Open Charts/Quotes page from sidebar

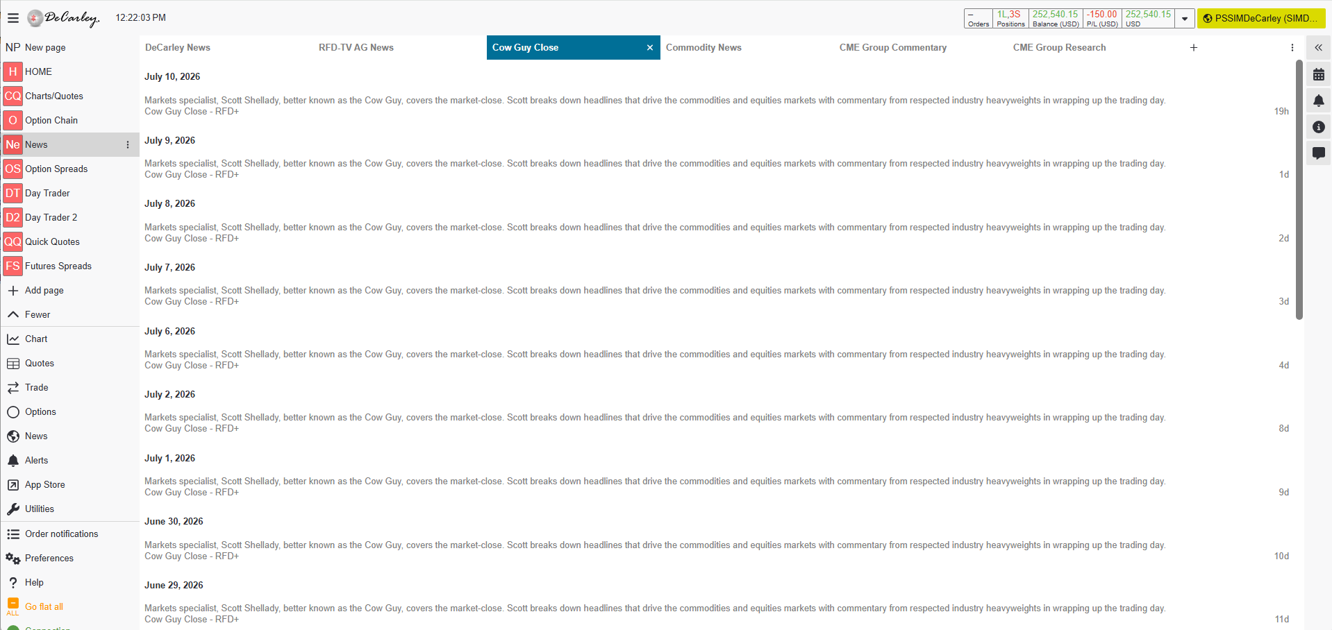tap(70, 96)
